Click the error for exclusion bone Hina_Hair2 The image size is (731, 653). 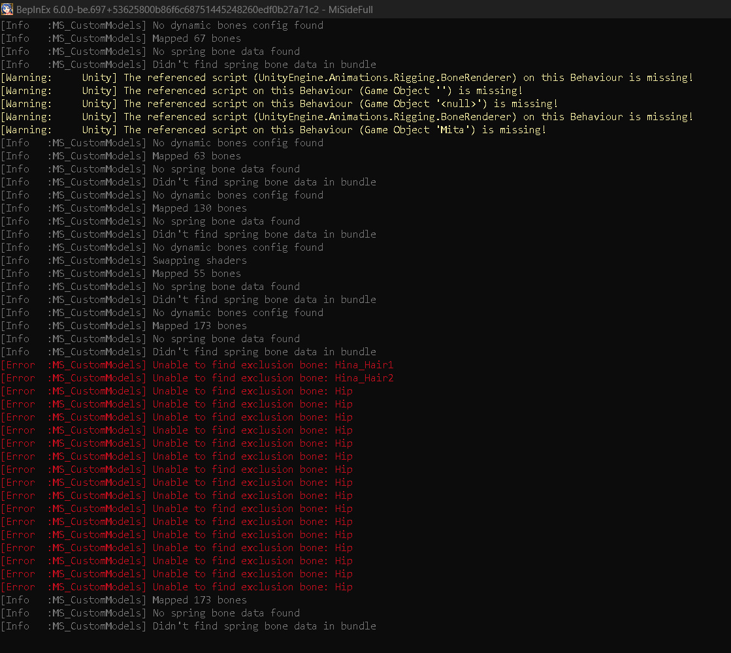pos(273,378)
